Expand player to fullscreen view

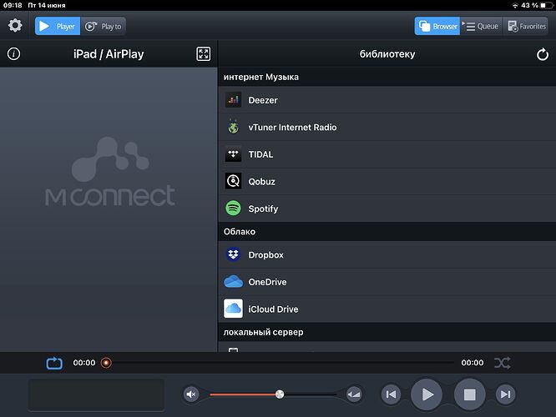(x=204, y=54)
